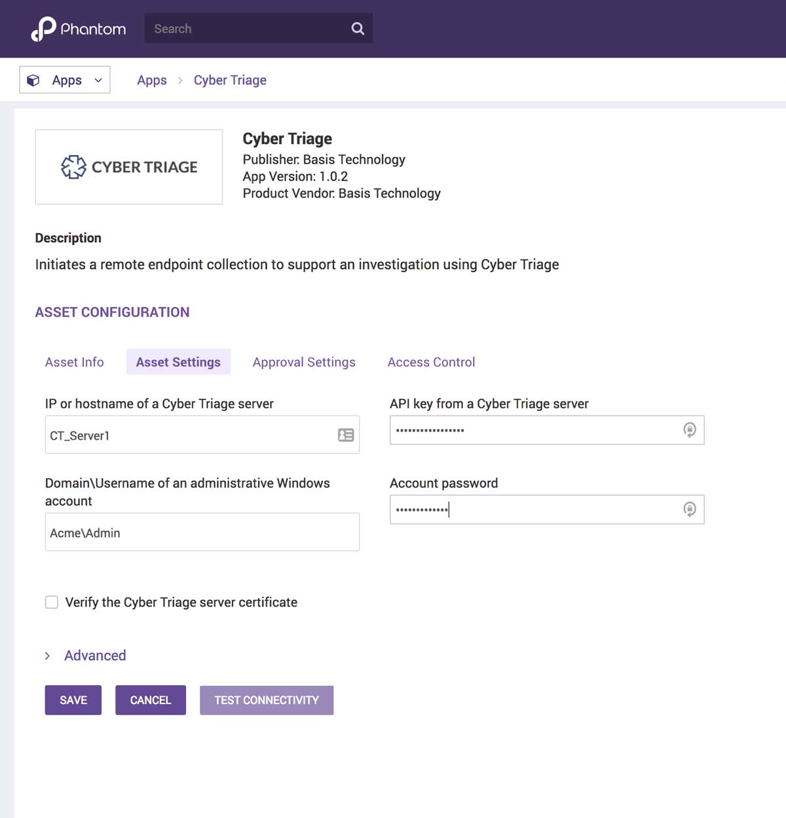
Task: Select the Asset Settings tab
Action: click(x=178, y=362)
